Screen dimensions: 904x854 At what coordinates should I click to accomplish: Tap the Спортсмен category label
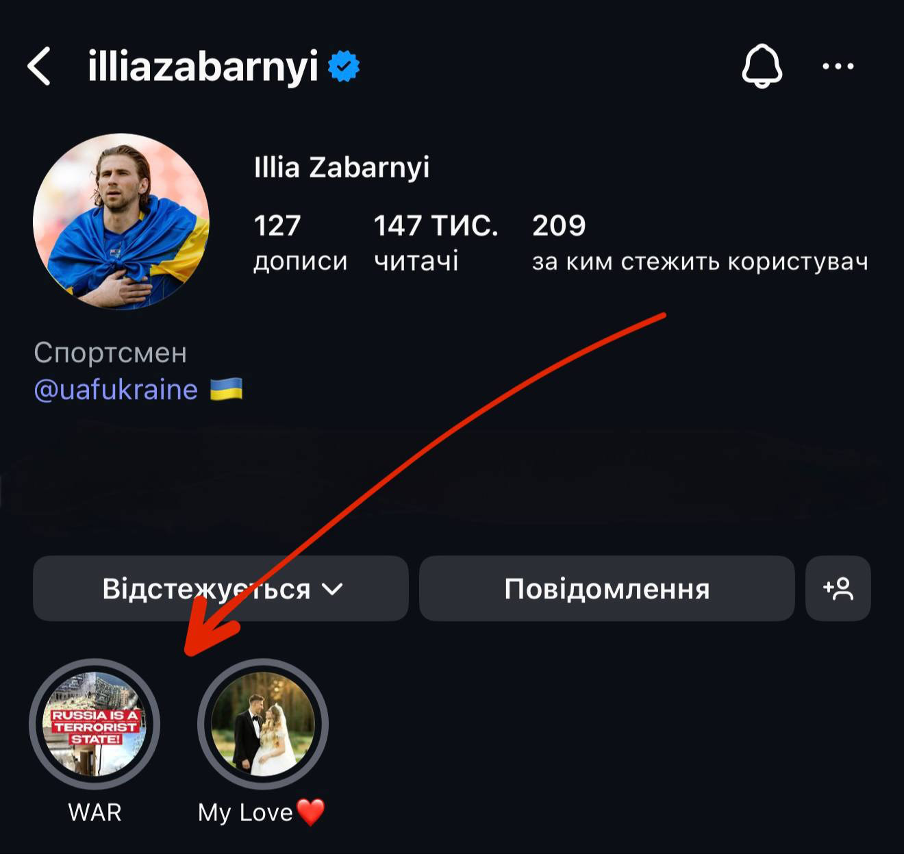(110, 353)
